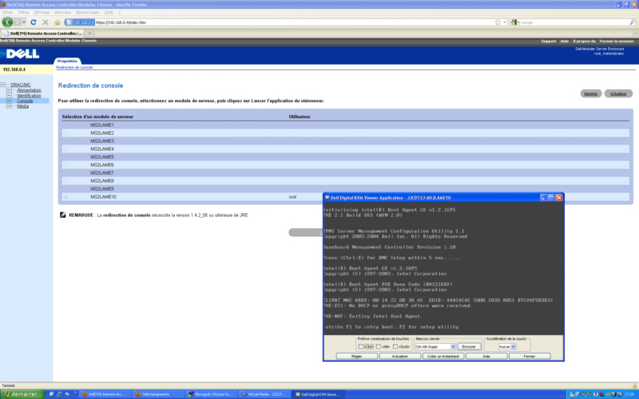Image resolution: width=639 pixels, height=399 pixels.
Task: Open the Fichier menu
Action: point(8,12)
